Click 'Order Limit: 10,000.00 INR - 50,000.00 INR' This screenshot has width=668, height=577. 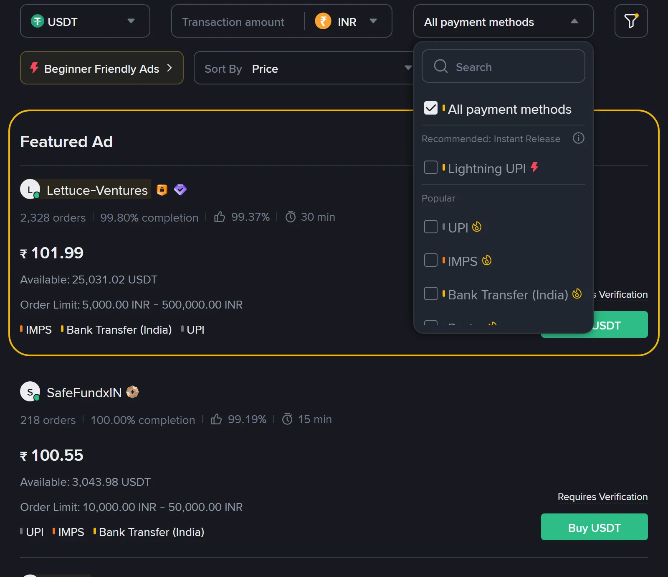pyautogui.click(x=132, y=507)
